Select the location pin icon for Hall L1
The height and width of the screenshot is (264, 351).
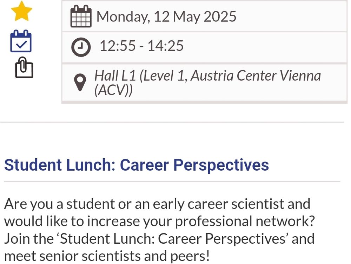pos(81,81)
